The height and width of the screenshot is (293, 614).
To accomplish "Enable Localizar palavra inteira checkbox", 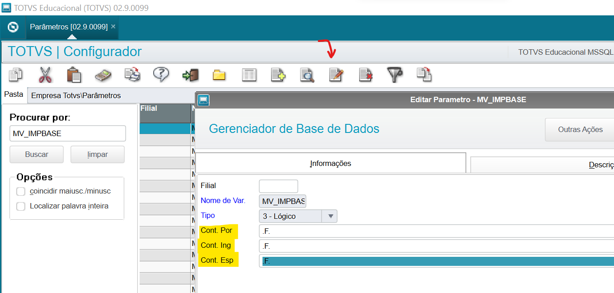I will pos(21,206).
